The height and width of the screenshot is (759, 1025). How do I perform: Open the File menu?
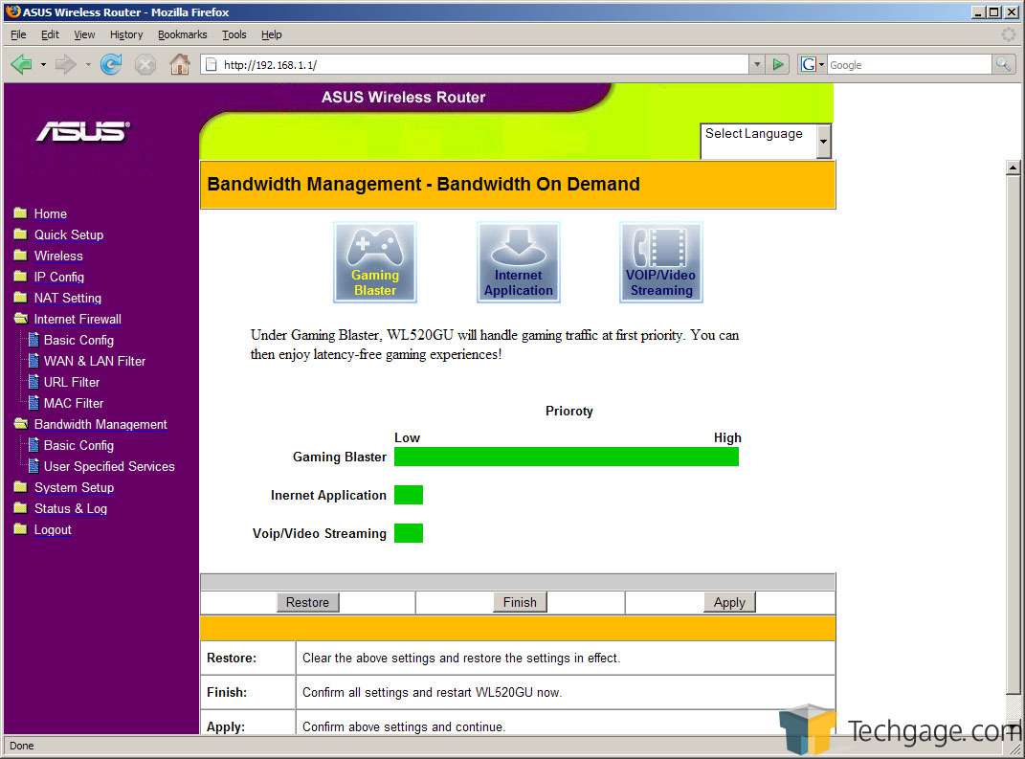coord(18,34)
